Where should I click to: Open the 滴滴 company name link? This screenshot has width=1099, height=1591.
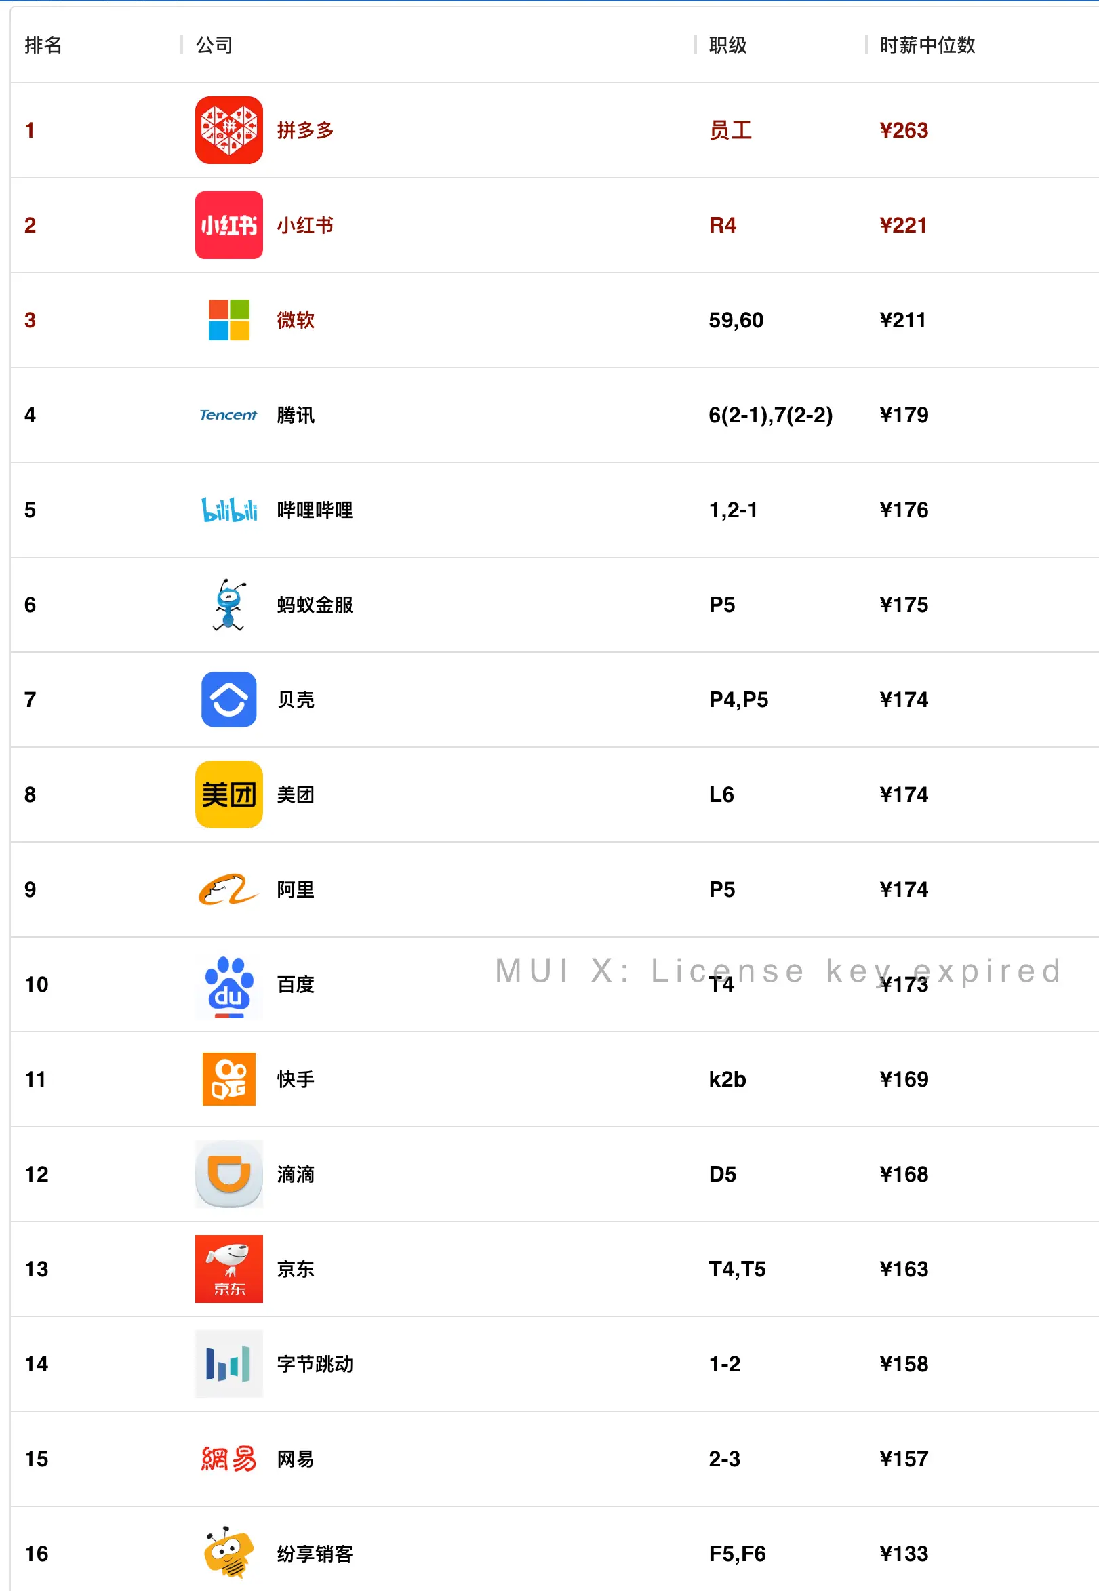tap(296, 1175)
